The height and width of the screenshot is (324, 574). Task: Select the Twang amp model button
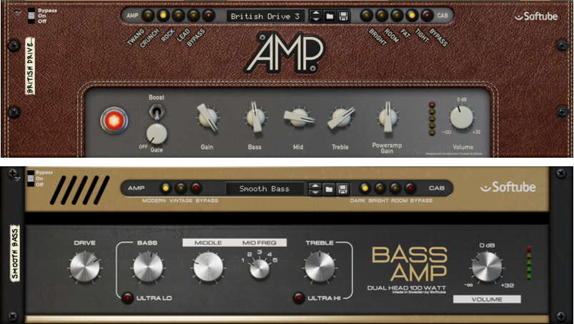click(x=148, y=15)
